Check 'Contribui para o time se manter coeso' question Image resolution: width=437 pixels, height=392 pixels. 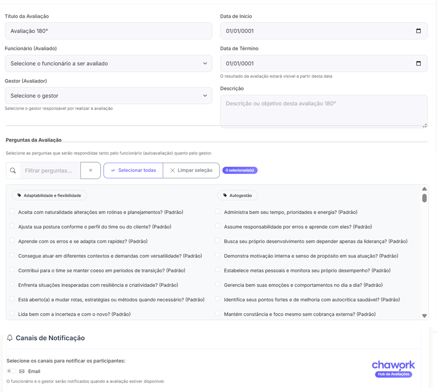[12, 269]
